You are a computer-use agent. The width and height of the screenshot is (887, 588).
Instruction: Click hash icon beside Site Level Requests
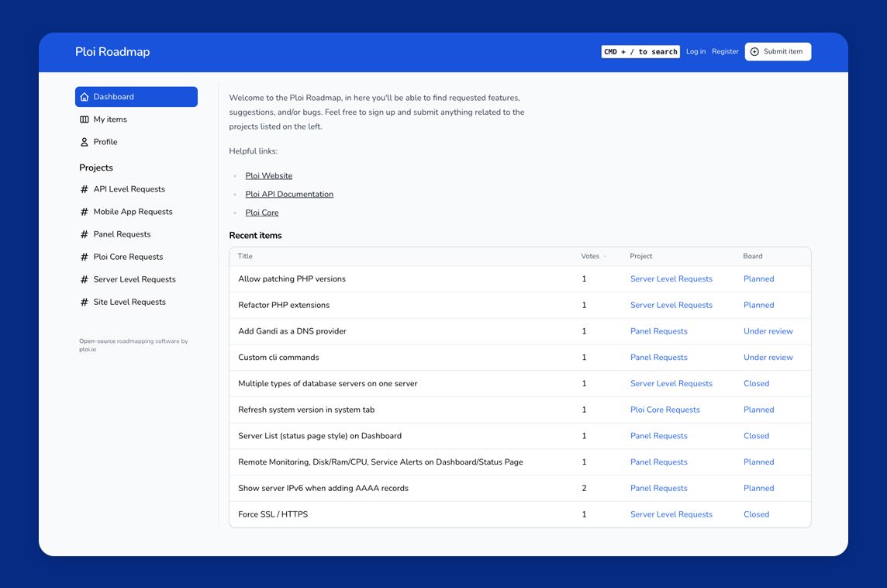tap(85, 303)
